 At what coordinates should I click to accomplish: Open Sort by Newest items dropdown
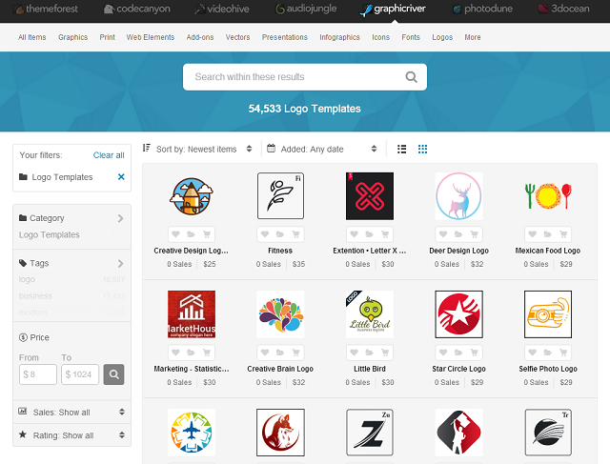[x=197, y=149]
